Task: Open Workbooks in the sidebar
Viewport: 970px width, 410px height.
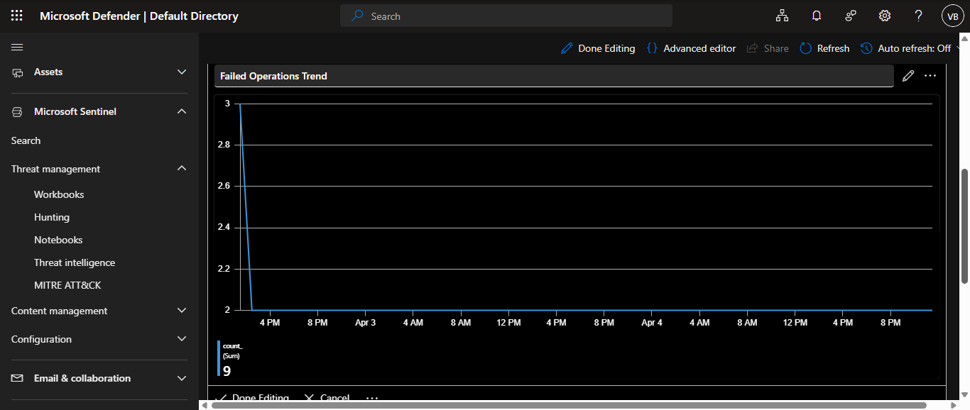Action: click(59, 194)
